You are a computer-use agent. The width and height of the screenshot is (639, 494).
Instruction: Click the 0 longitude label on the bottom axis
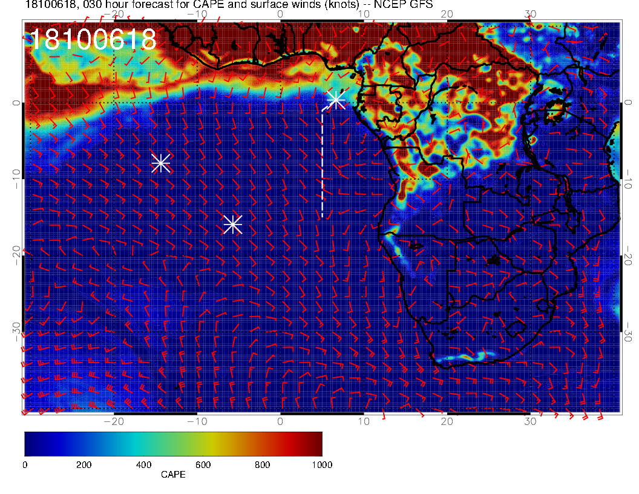click(x=280, y=421)
